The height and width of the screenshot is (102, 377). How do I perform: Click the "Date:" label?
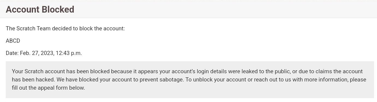(x=12, y=53)
